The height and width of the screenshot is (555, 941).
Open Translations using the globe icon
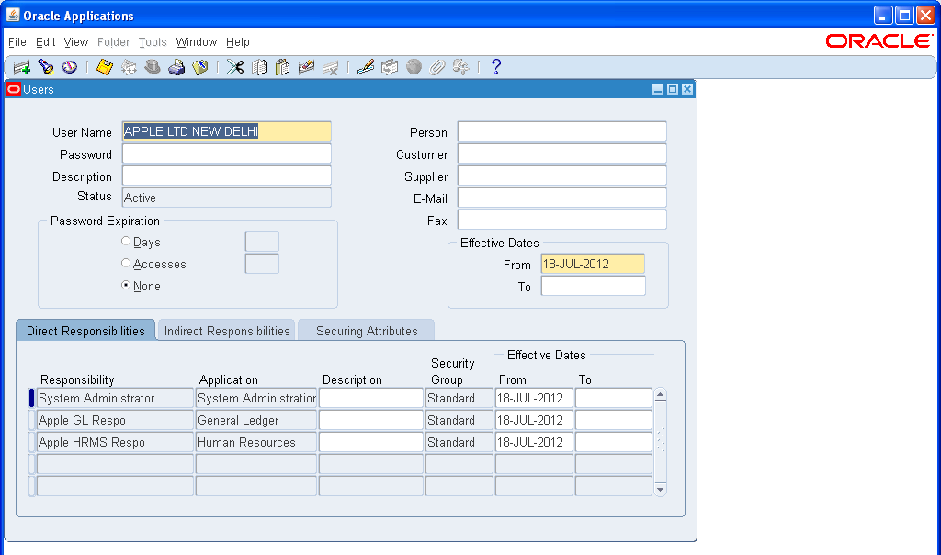pyautogui.click(x=414, y=66)
